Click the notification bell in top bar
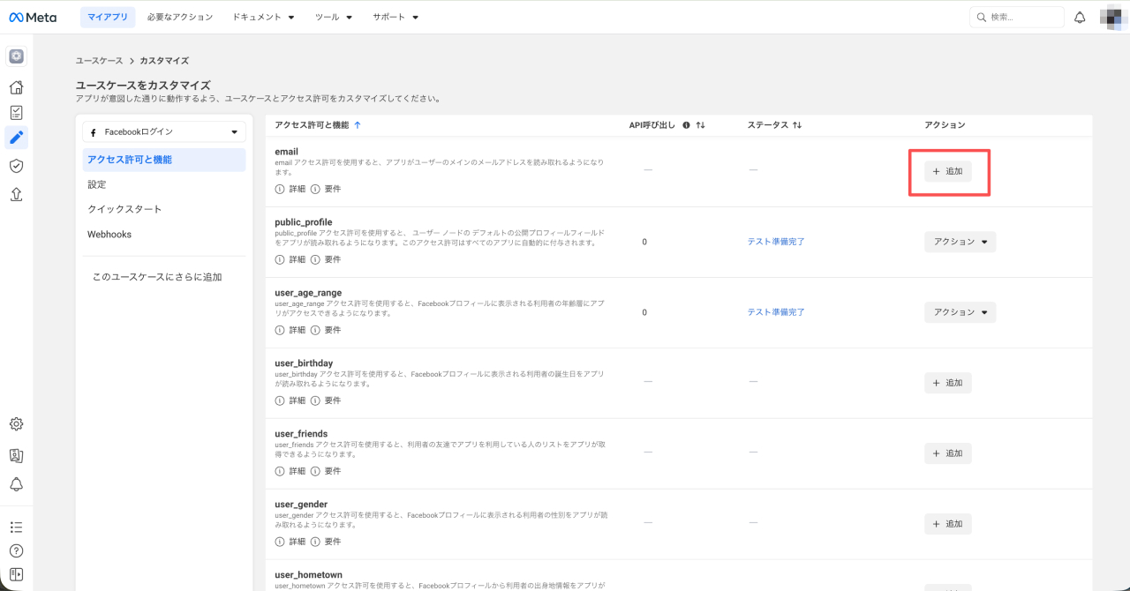The width and height of the screenshot is (1130, 591). [1080, 18]
